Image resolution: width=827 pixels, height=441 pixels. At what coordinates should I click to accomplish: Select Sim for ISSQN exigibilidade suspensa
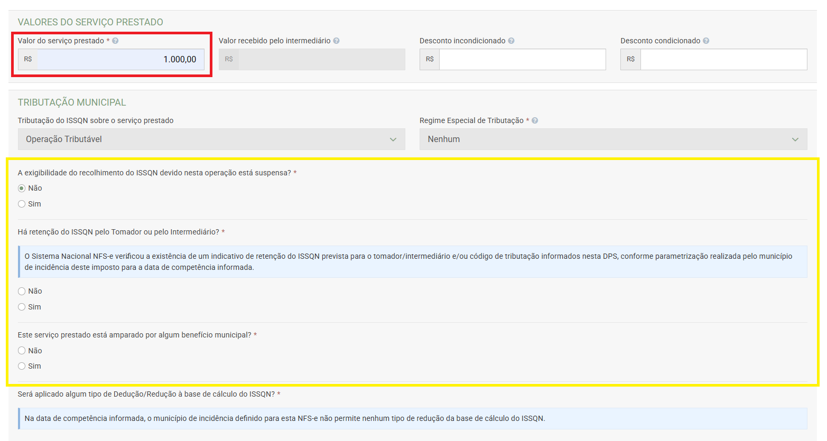pyautogui.click(x=22, y=204)
